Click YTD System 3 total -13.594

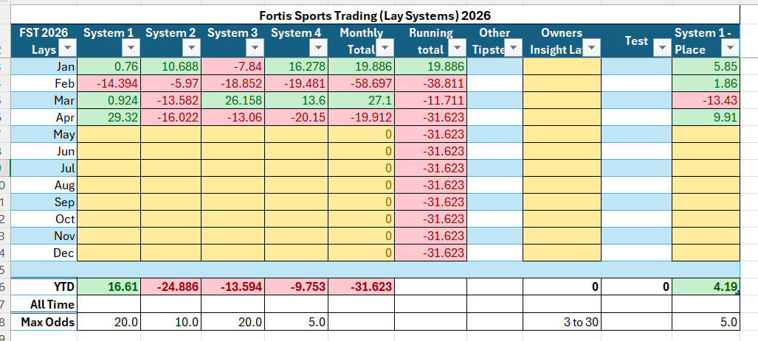click(x=232, y=287)
